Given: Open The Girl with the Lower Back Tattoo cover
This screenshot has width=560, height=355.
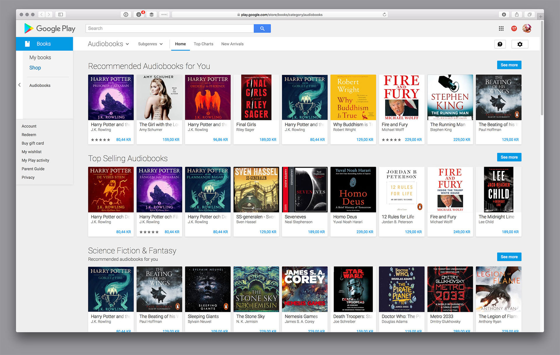Looking at the screenshot, I should pos(159,97).
